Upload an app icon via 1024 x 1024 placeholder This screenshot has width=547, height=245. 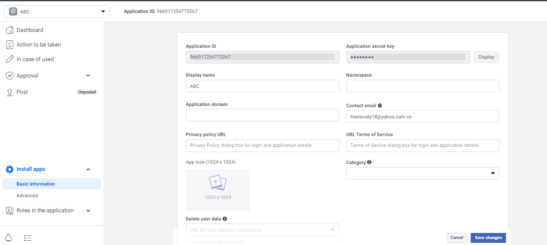pos(218,189)
